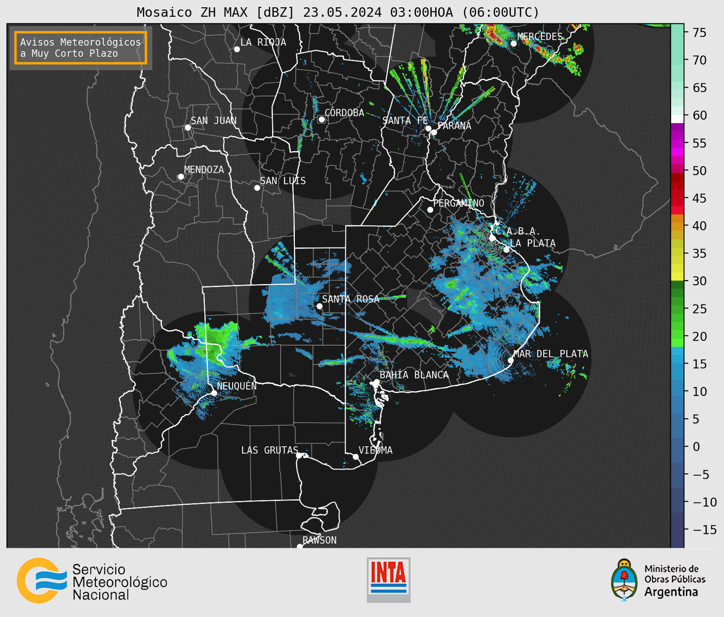
Task: Click the PERGAMINO label text
Action: pos(459,203)
